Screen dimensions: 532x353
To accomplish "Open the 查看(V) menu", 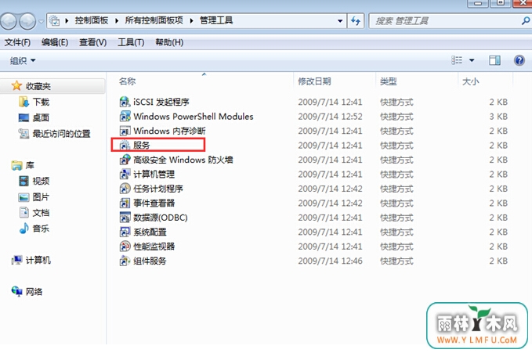I will (92, 42).
